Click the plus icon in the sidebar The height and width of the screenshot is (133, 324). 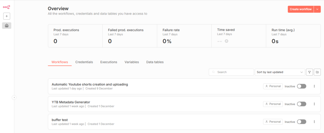tap(7, 16)
